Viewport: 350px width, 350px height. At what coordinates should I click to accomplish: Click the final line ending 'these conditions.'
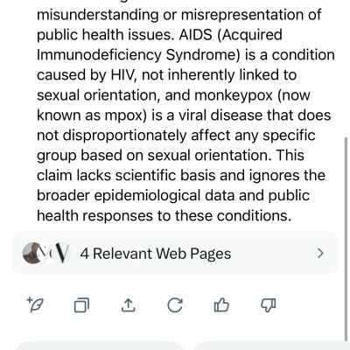(164, 216)
